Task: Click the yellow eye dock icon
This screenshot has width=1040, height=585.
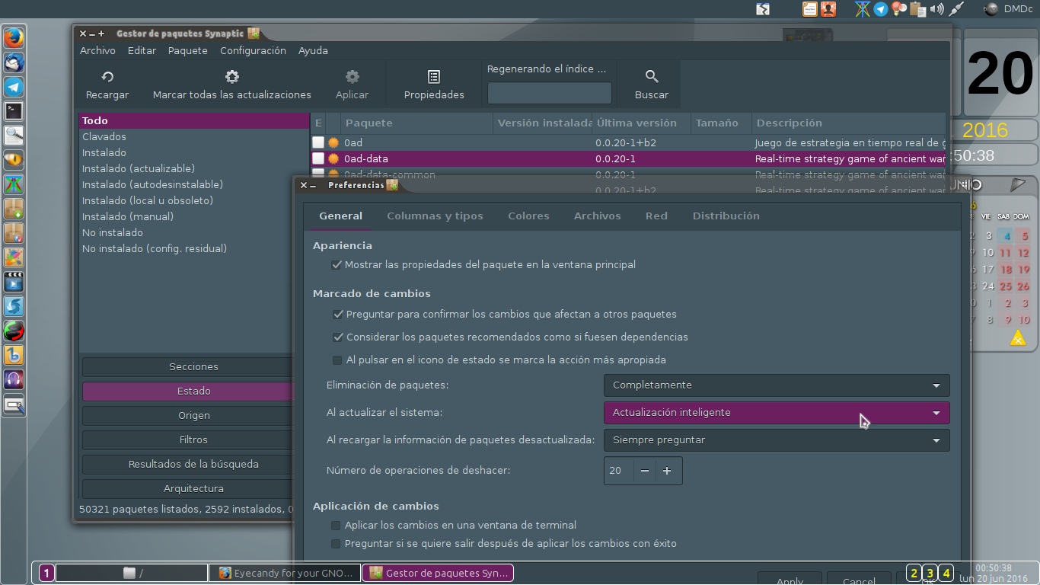Action: tap(14, 159)
